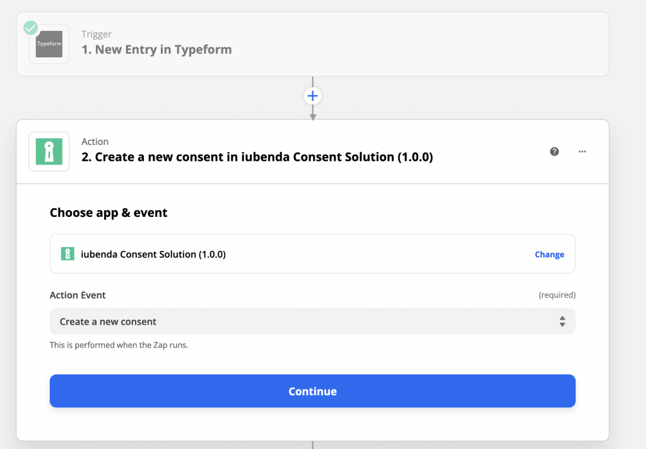The image size is (646, 449).
Task: Click the green checkmark on the trigger step
Action: pos(30,28)
